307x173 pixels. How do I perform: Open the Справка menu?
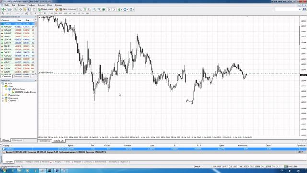[59, 5]
